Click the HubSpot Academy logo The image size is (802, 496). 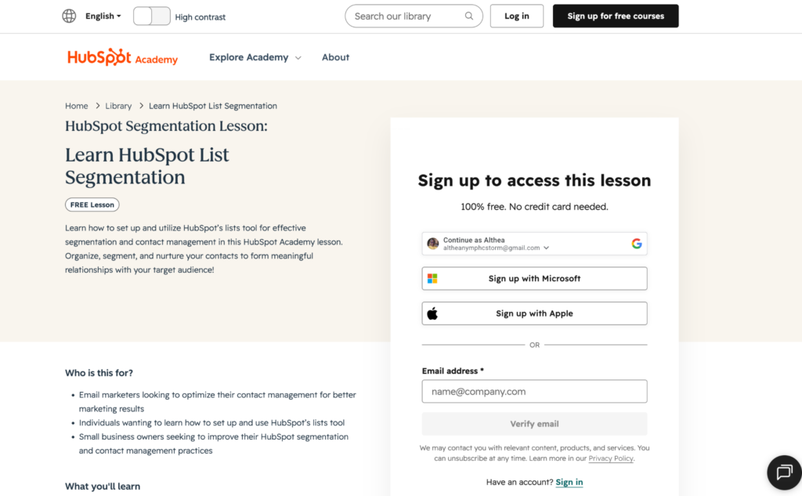122,57
